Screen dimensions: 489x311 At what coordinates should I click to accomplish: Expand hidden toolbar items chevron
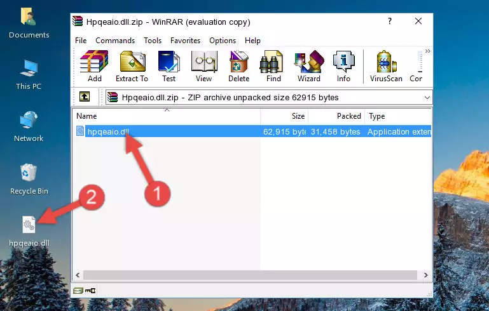point(427,51)
